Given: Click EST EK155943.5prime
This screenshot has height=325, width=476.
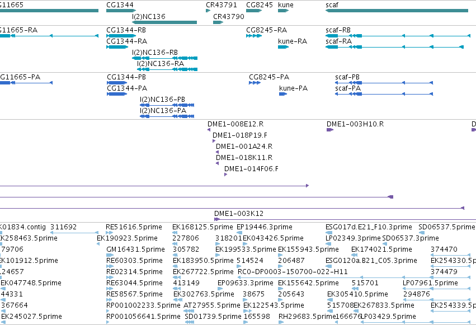Looking at the screenshot, I should [280, 255].
